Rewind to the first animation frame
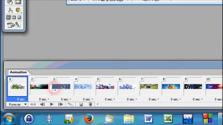 point(33,104)
